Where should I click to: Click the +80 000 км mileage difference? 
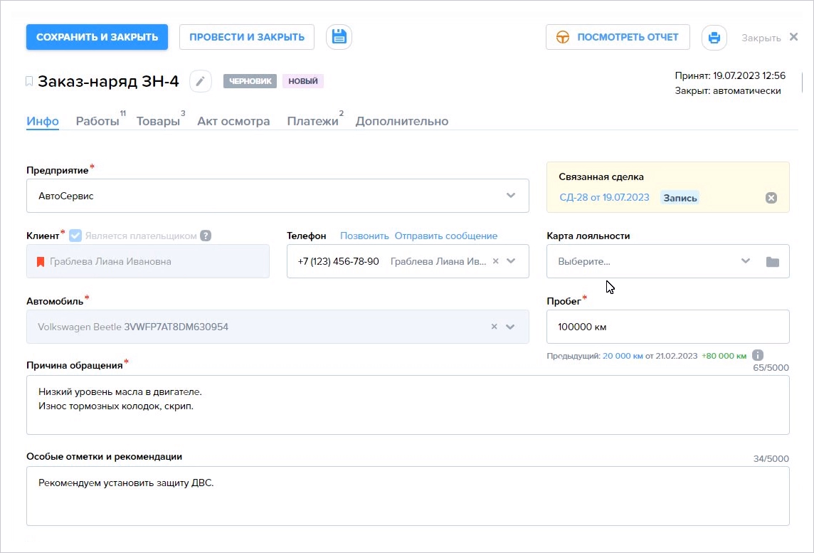[724, 356]
